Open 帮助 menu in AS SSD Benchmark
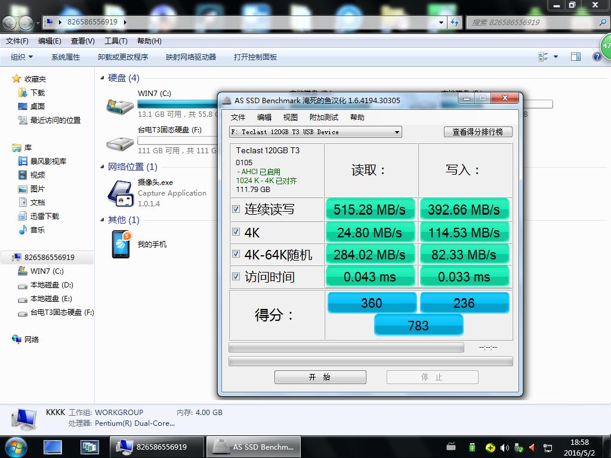This screenshot has height=458, width=611. (x=357, y=117)
